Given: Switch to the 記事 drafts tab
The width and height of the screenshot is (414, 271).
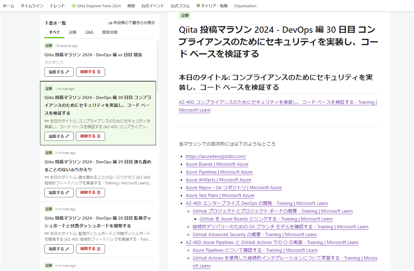Looking at the screenshot, I should click(73, 32).
